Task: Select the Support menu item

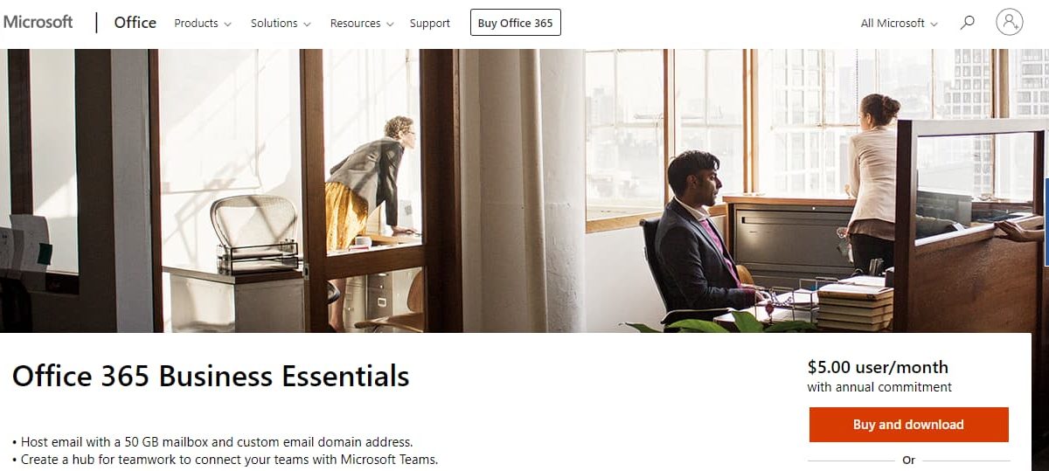Action: click(430, 24)
